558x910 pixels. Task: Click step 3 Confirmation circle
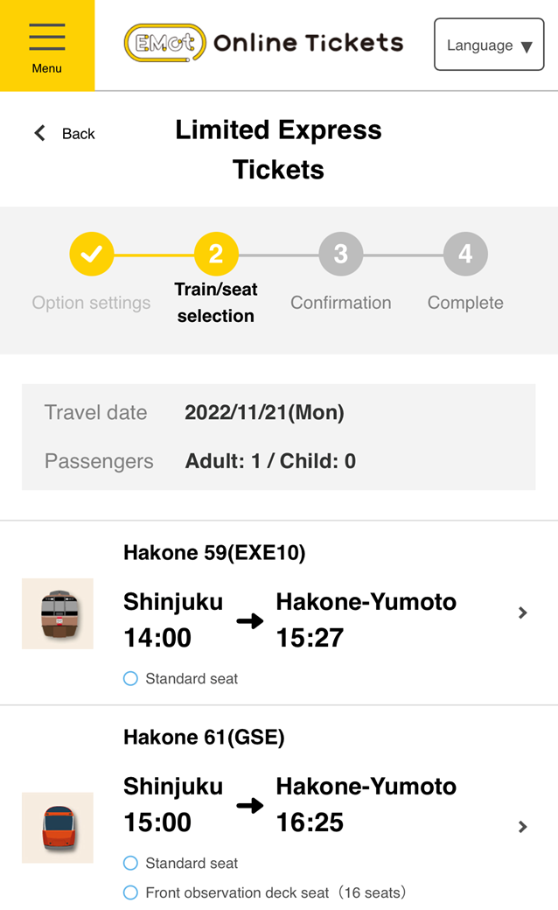tap(340, 255)
